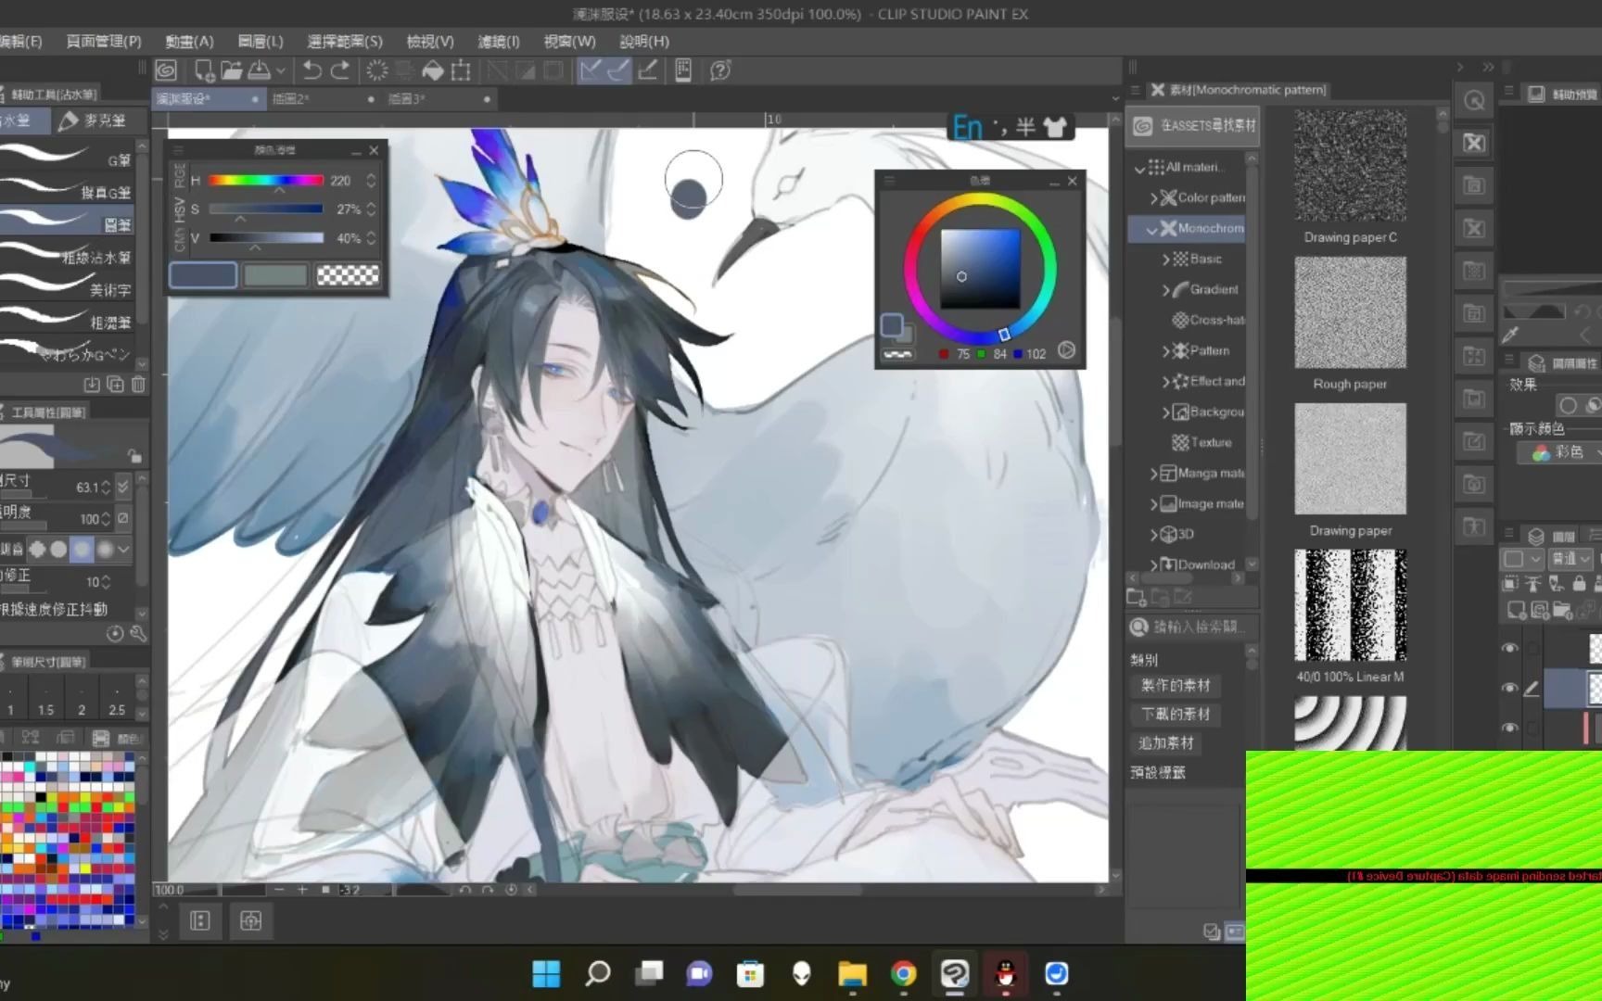Delete sub tool with trash icon

point(138,384)
